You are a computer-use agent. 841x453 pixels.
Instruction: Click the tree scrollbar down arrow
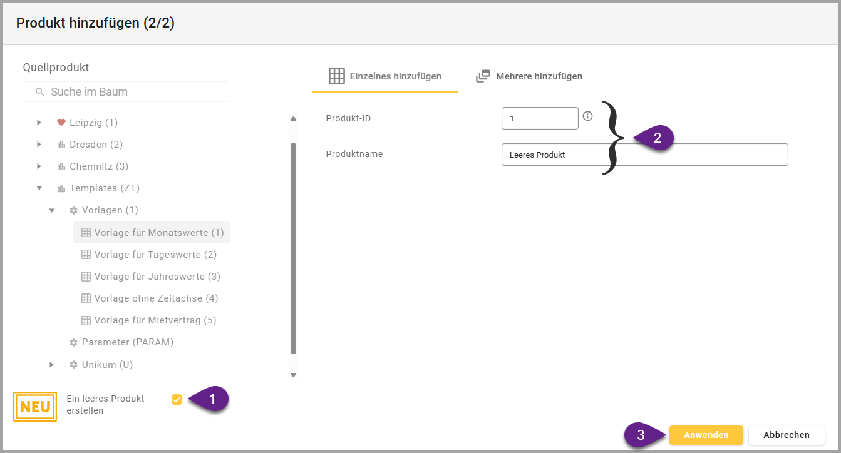[x=293, y=375]
